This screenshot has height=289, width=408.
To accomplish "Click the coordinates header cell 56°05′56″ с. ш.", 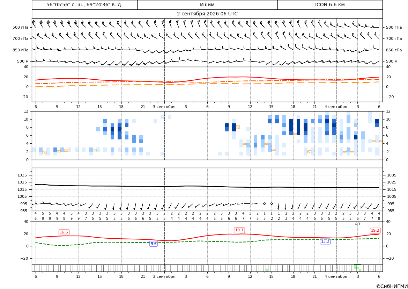I will point(84,5).
